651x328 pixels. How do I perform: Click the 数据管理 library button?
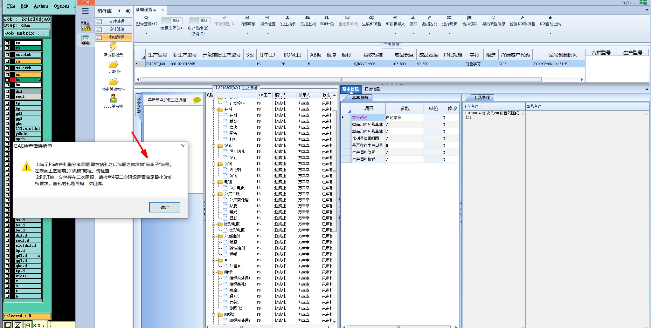(x=114, y=37)
